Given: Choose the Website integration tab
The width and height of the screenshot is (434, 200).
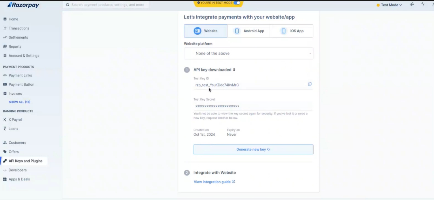Looking at the screenshot, I should 205,31.
